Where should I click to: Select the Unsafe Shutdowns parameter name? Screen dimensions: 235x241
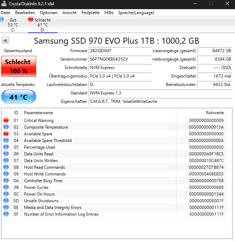tap(41, 201)
